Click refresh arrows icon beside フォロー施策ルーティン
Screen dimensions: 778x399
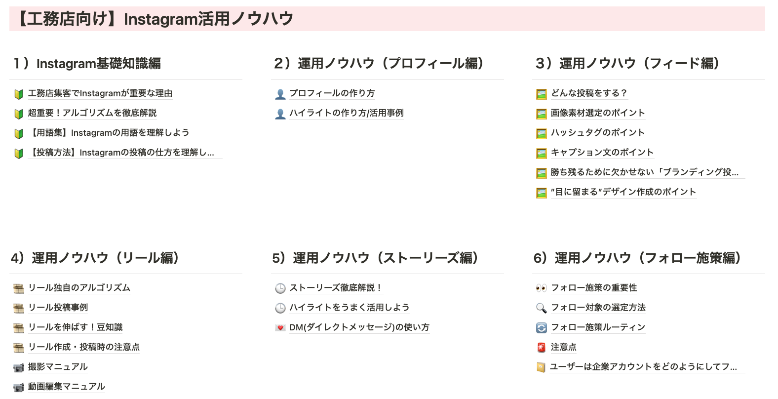click(542, 328)
